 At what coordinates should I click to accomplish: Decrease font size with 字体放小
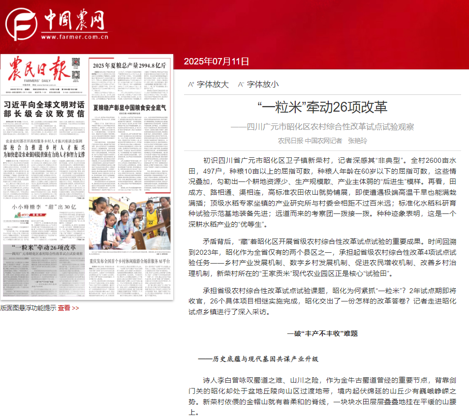(x=263, y=84)
